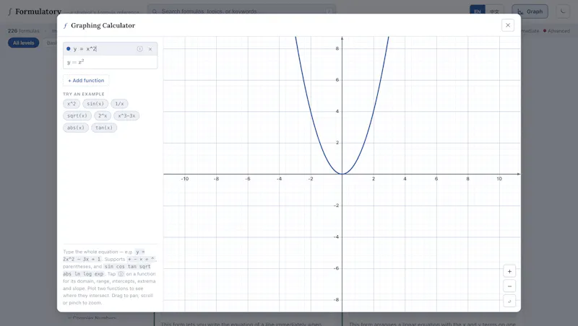Click the Formulatory logo
578x326 pixels.
coord(34,12)
